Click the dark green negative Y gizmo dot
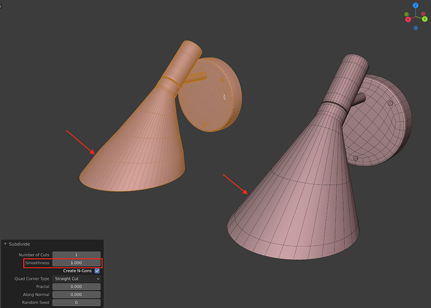The width and height of the screenshot is (431, 308). point(407,14)
